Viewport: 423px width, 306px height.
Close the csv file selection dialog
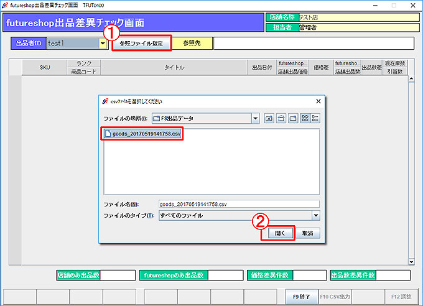pyautogui.click(x=318, y=101)
